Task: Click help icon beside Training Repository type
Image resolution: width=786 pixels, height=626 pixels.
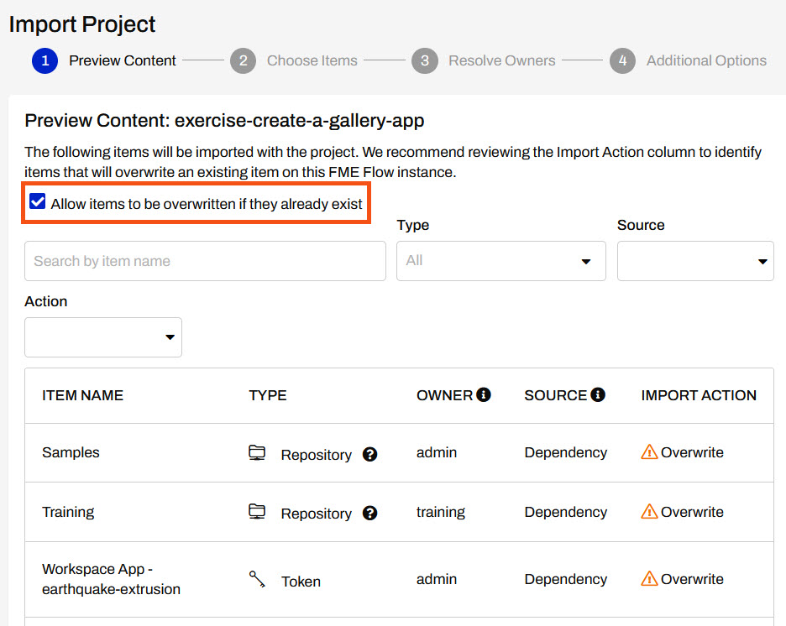Action: point(369,514)
